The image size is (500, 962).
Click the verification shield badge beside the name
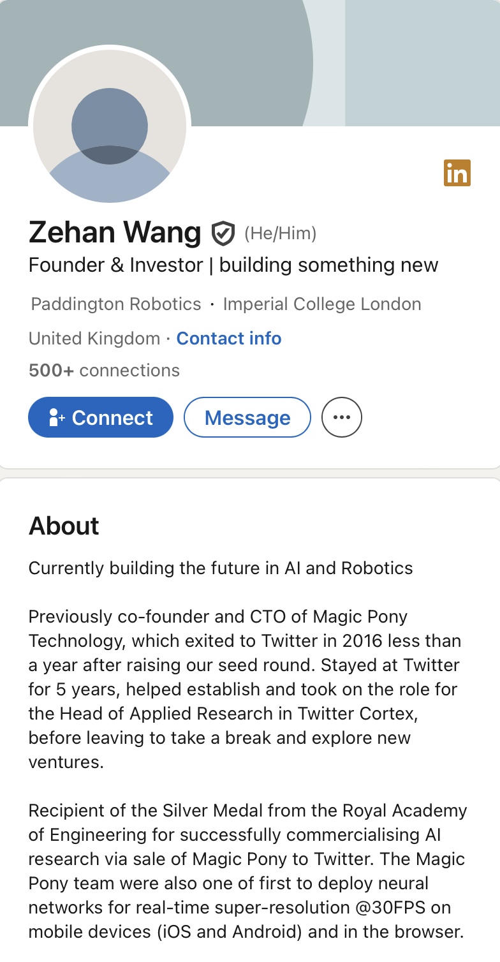coord(223,233)
